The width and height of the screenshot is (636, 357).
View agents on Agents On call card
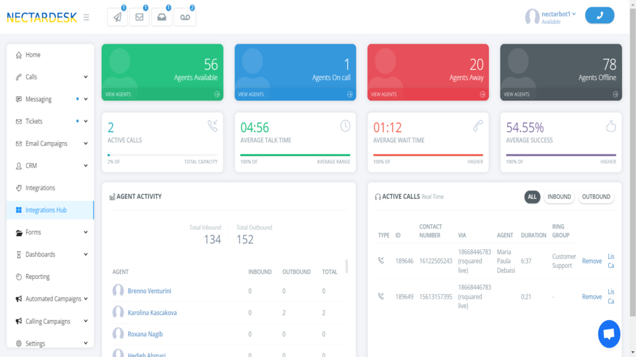coord(250,95)
